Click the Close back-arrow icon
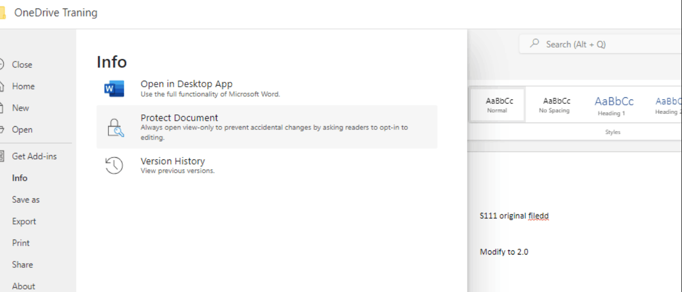The height and width of the screenshot is (292, 682). click(x=2, y=64)
